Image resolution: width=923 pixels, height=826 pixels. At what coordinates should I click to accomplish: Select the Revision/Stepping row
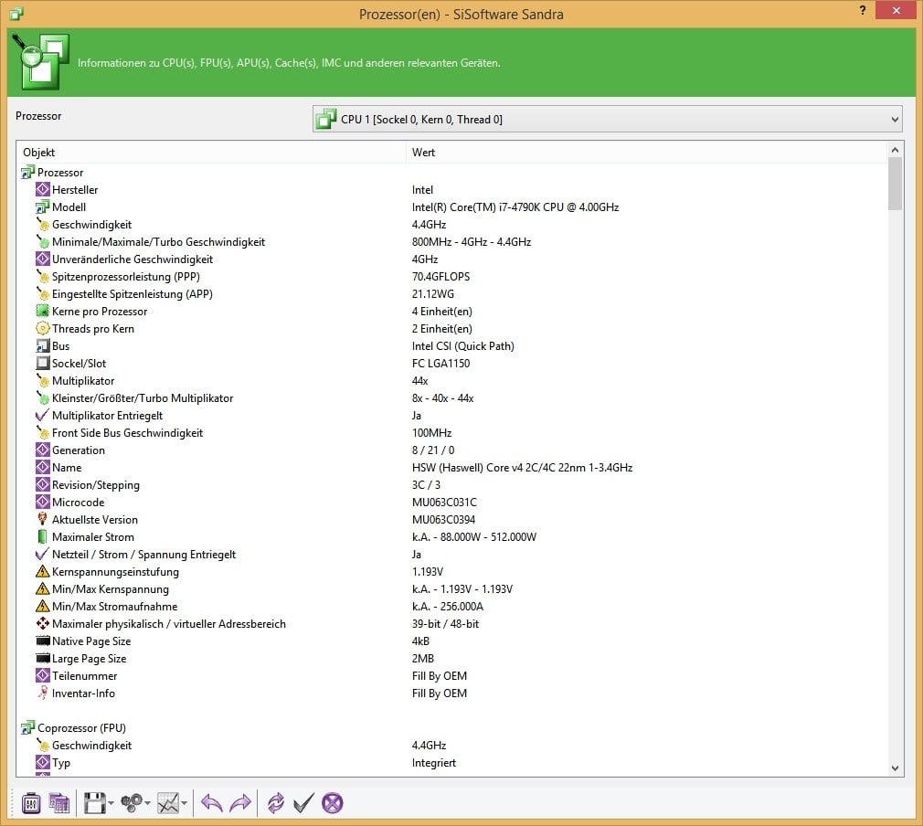[x=451, y=485]
